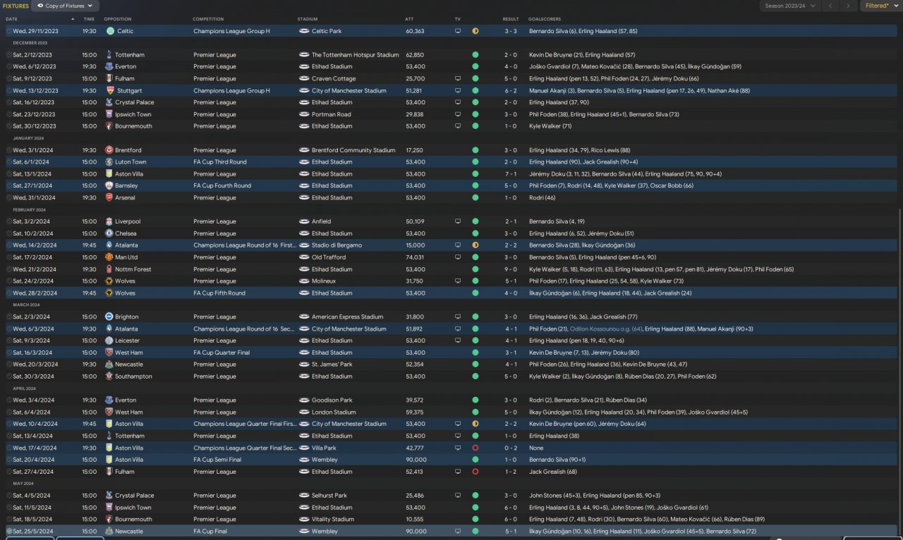The height and width of the screenshot is (540, 903).
Task: Click the Chelsea club badge
Action: (109, 233)
